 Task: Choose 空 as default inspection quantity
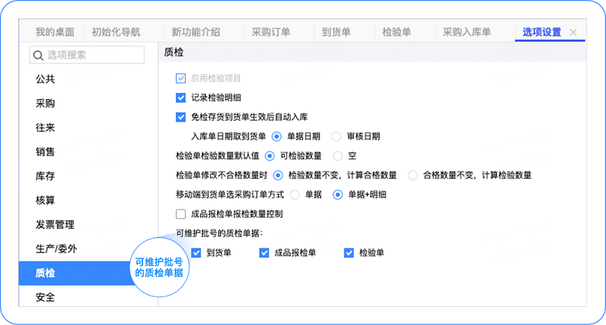point(338,156)
